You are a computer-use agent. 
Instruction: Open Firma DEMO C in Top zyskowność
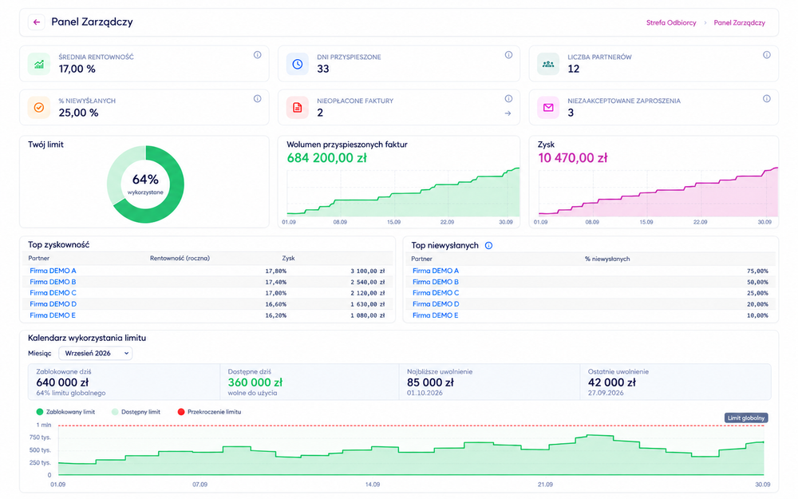click(53, 293)
